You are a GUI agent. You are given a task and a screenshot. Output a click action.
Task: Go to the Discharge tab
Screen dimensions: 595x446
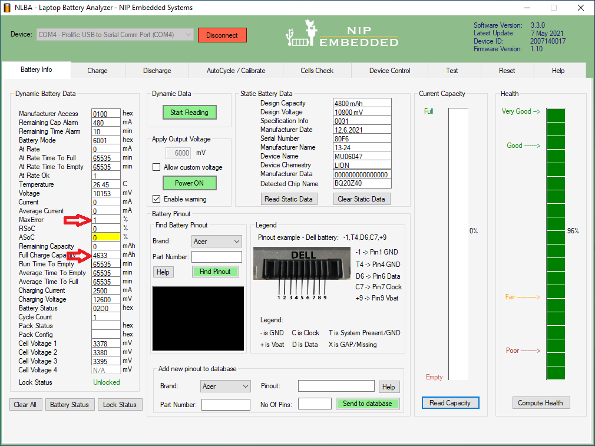tap(157, 71)
